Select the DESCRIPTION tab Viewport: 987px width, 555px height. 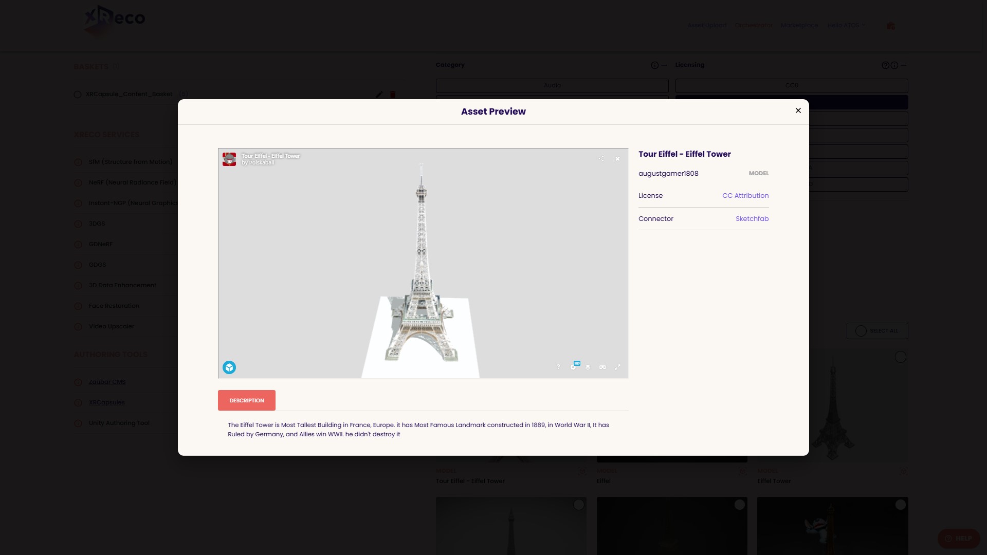point(247,400)
